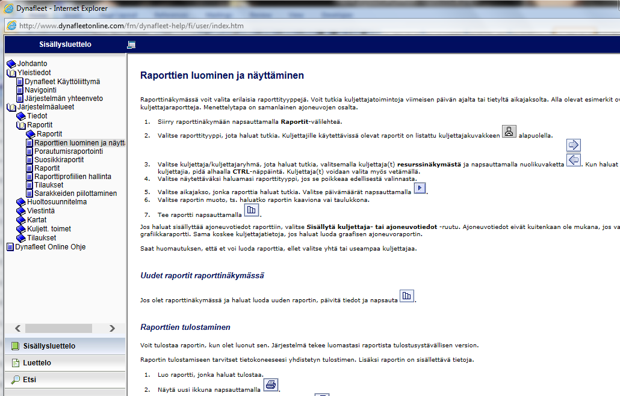The width and height of the screenshot is (620, 396).
Task: Click the driver icon in step 2
Action: (509, 132)
